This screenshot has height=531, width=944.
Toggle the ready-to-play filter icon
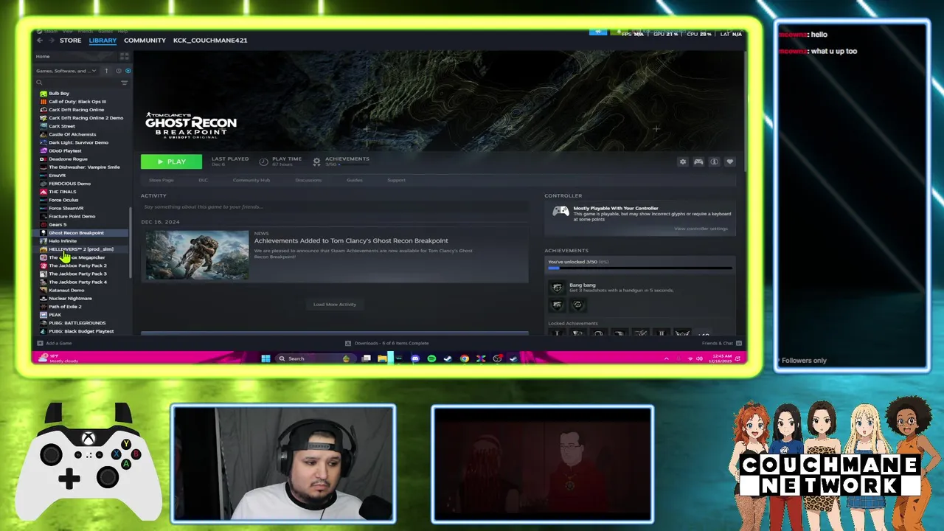point(128,71)
